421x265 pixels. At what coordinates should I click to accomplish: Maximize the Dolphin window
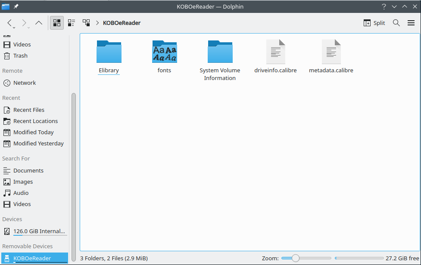click(405, 6)
